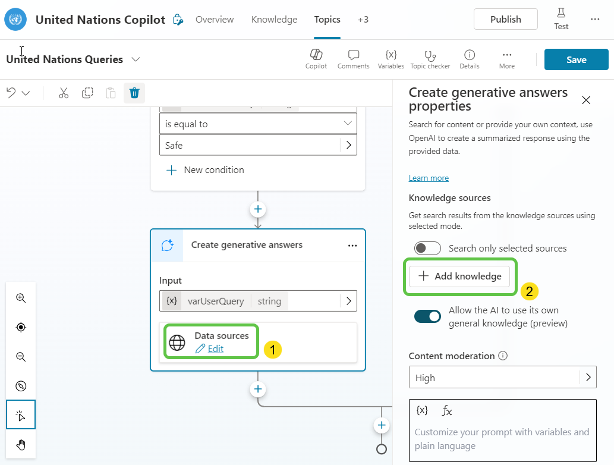Select the hand pan tool
This screenshot has height=465, width=614.
pyautogui.click(x=21, y=444)
